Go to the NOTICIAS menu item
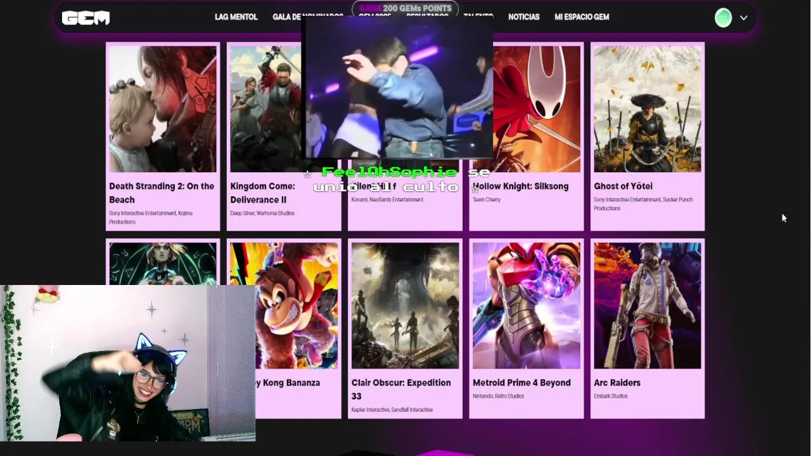The width and height of the screenshot is (811, 456). pyautogui.click(x=523, y=17)
